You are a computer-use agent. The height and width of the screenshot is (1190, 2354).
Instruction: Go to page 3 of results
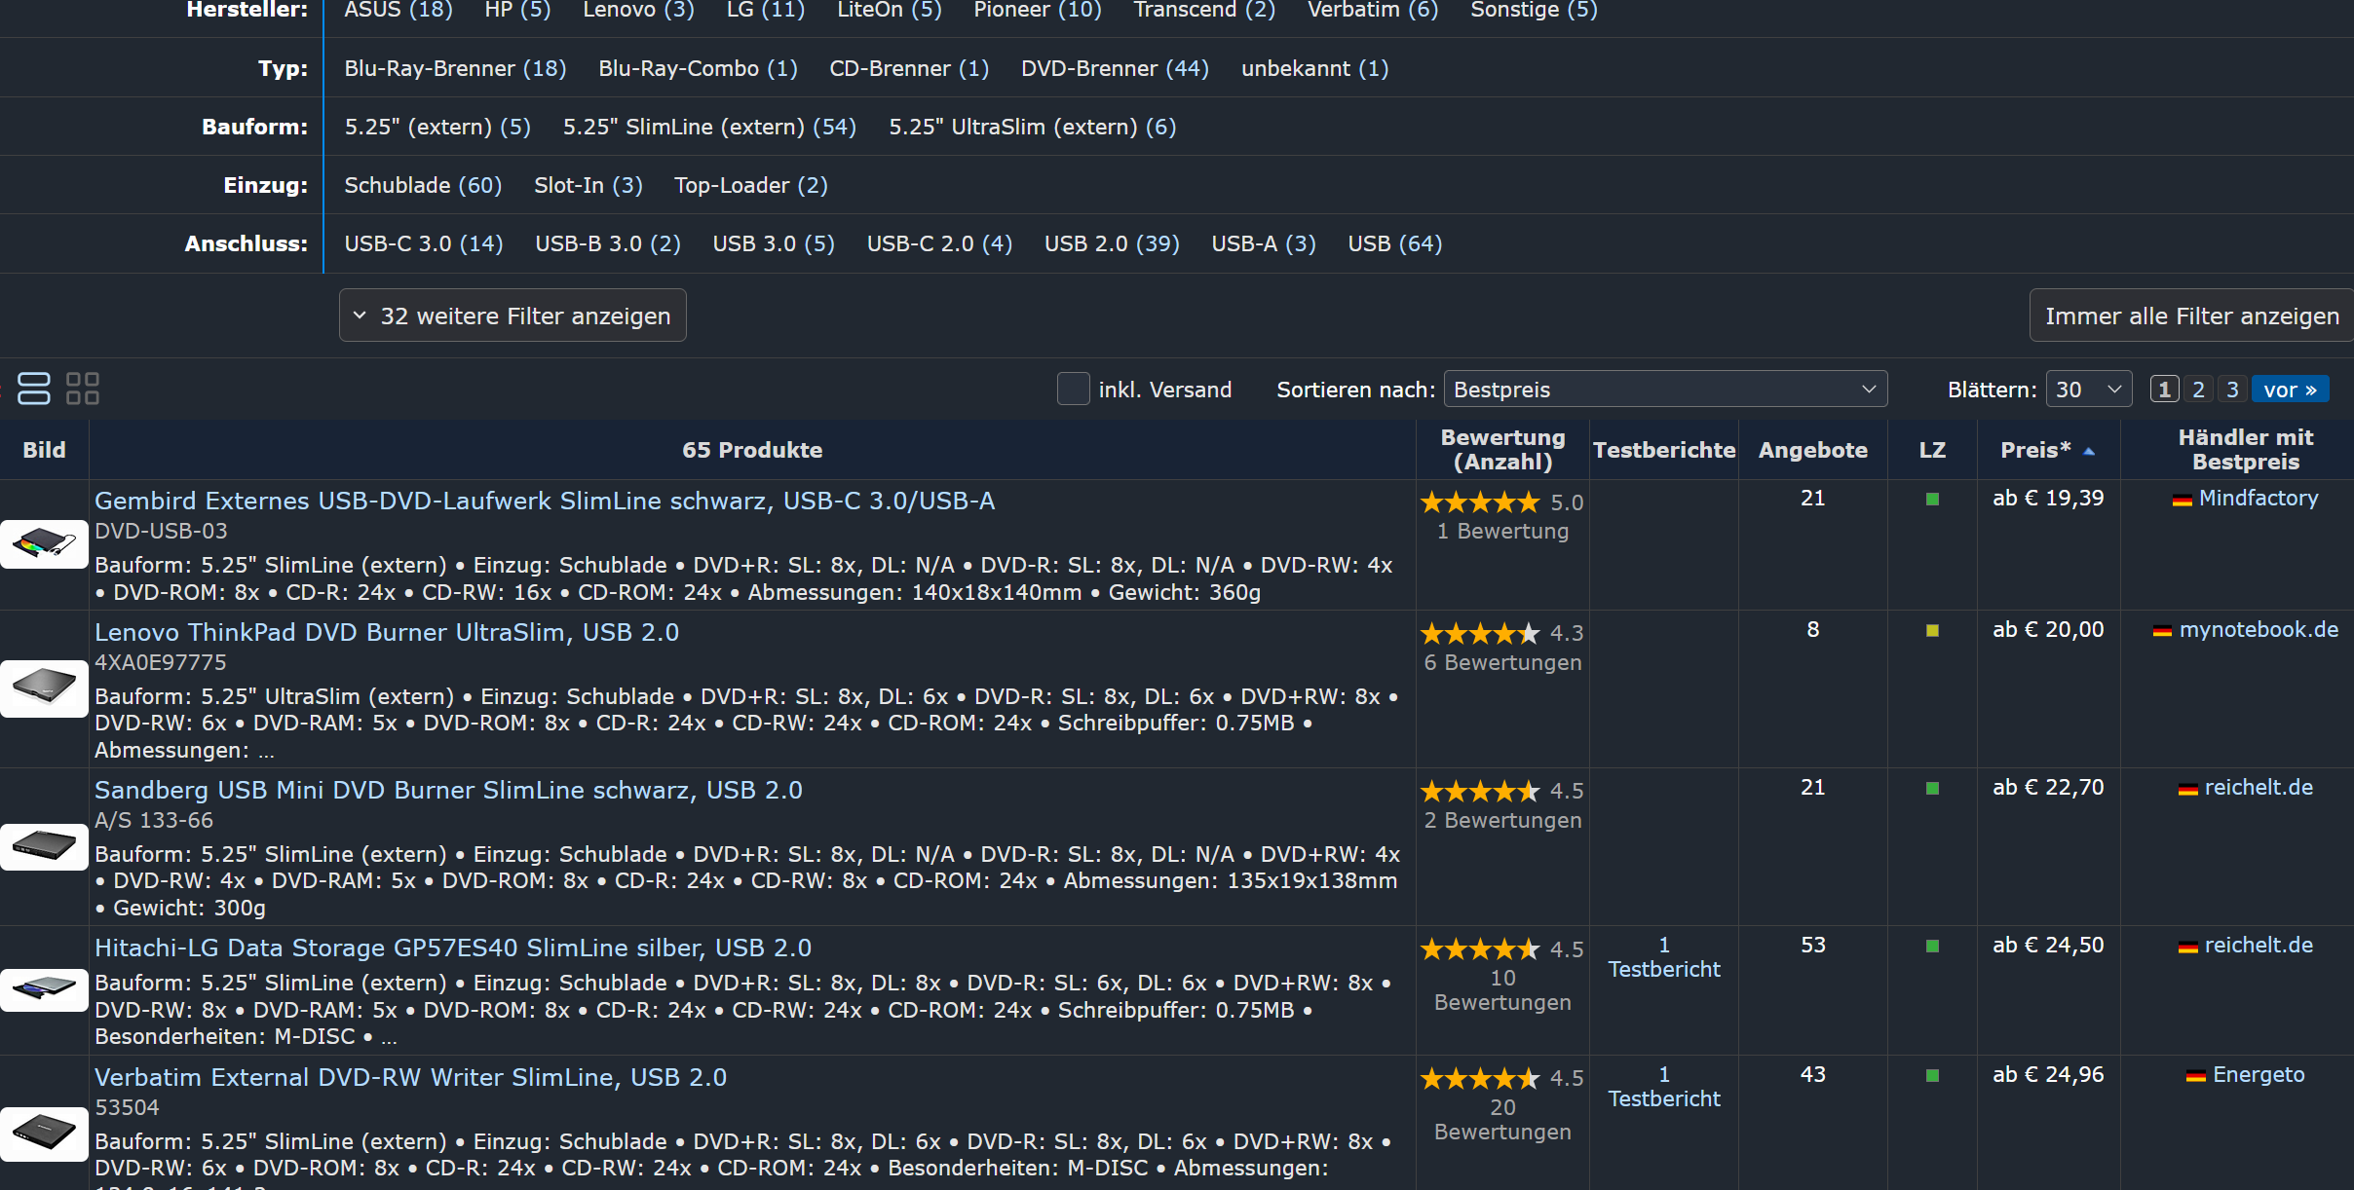2232,390
